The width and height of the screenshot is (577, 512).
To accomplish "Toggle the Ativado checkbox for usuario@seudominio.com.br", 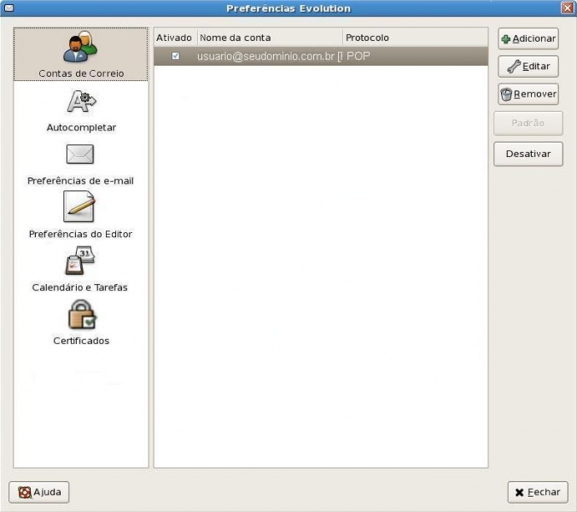I will click(x=176, y=56).
